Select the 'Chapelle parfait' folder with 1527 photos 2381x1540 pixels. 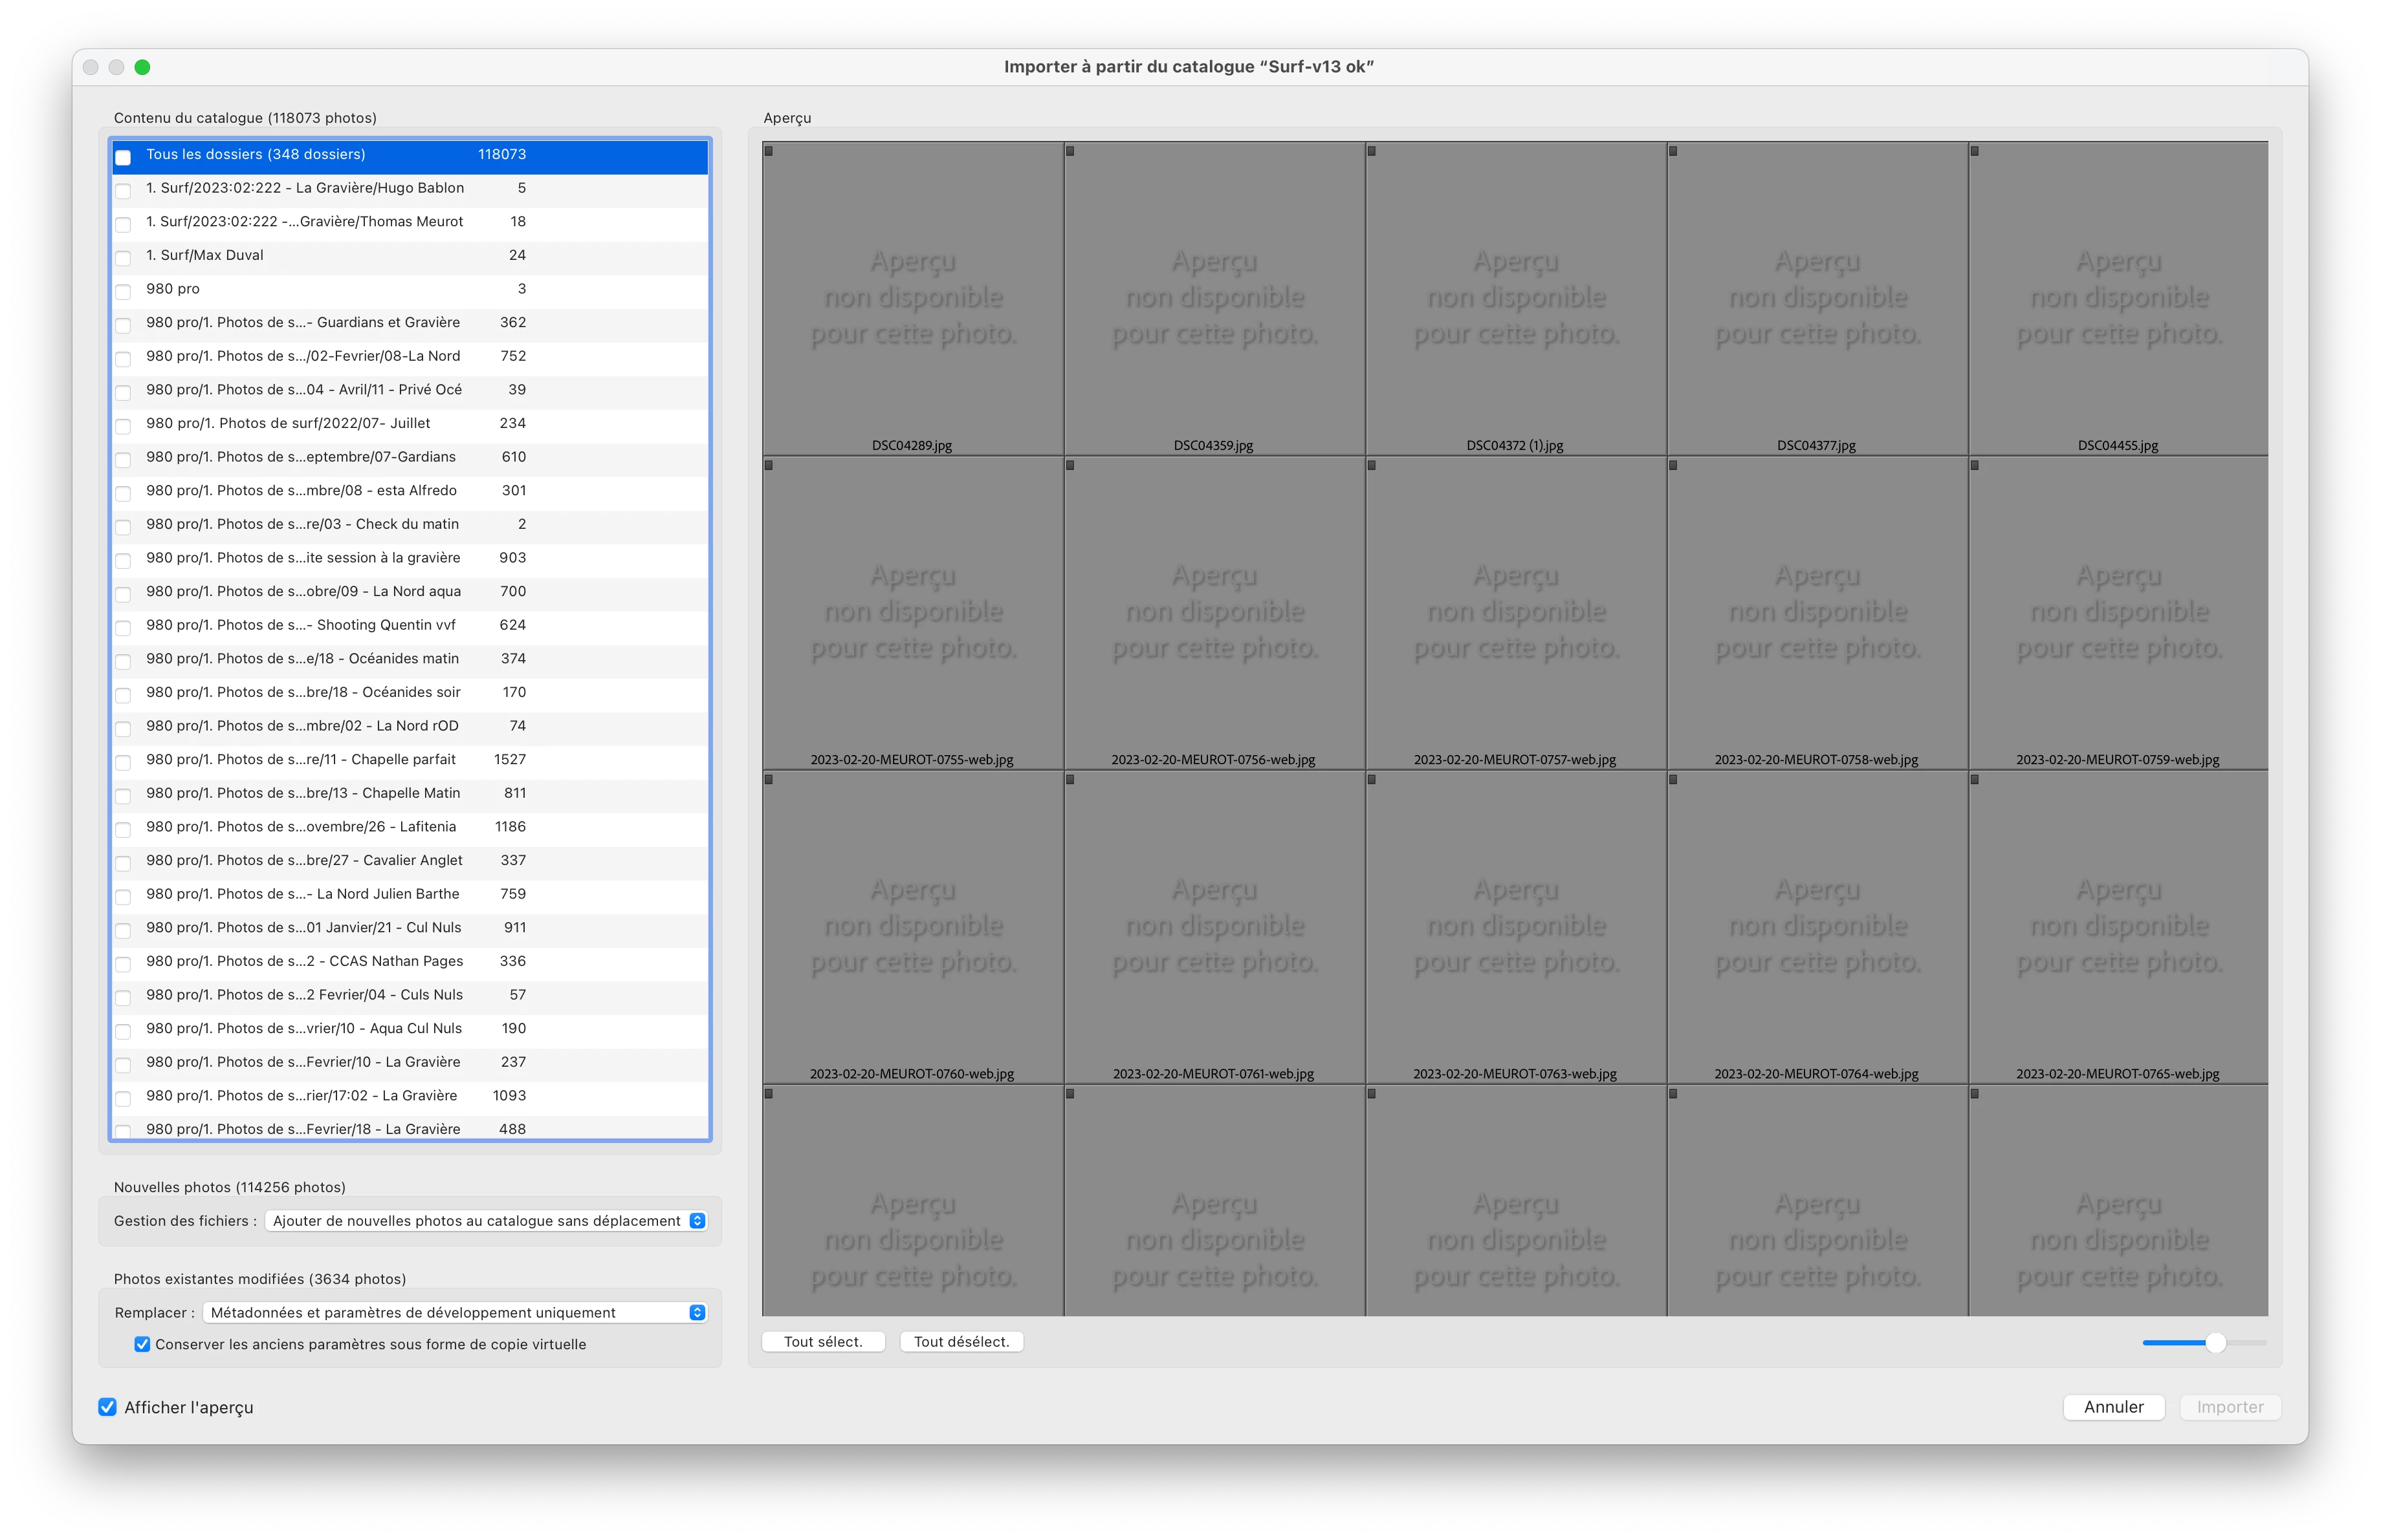300,760
